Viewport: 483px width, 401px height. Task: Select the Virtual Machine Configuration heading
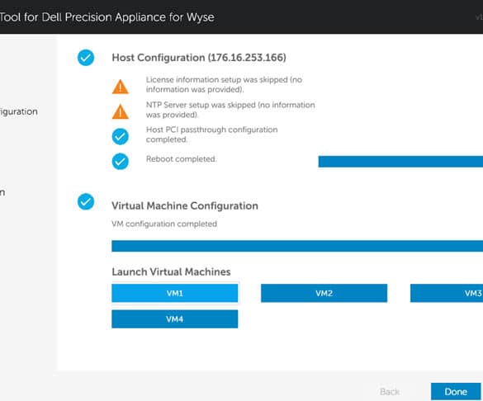(185, 205)
